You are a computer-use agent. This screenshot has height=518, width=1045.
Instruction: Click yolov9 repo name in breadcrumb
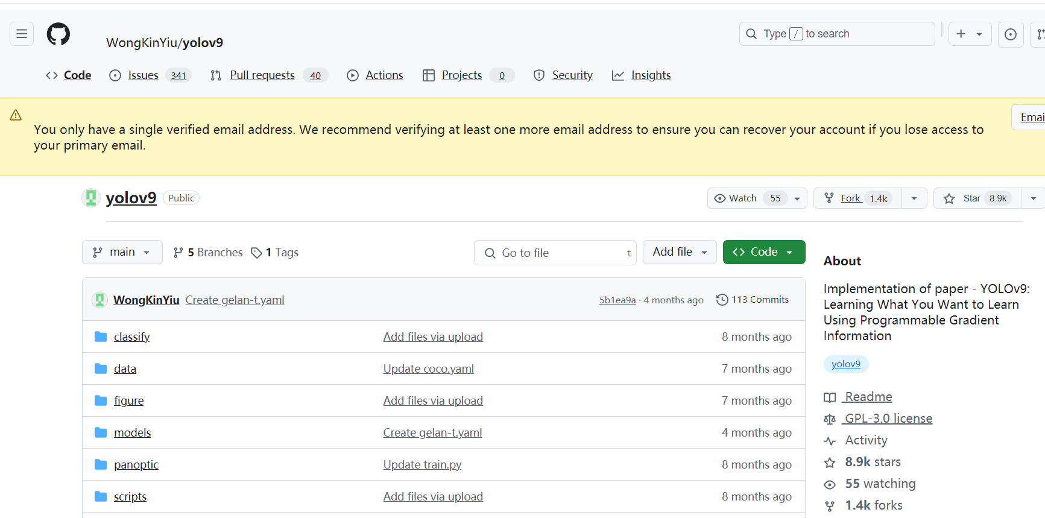click(203, 43)
